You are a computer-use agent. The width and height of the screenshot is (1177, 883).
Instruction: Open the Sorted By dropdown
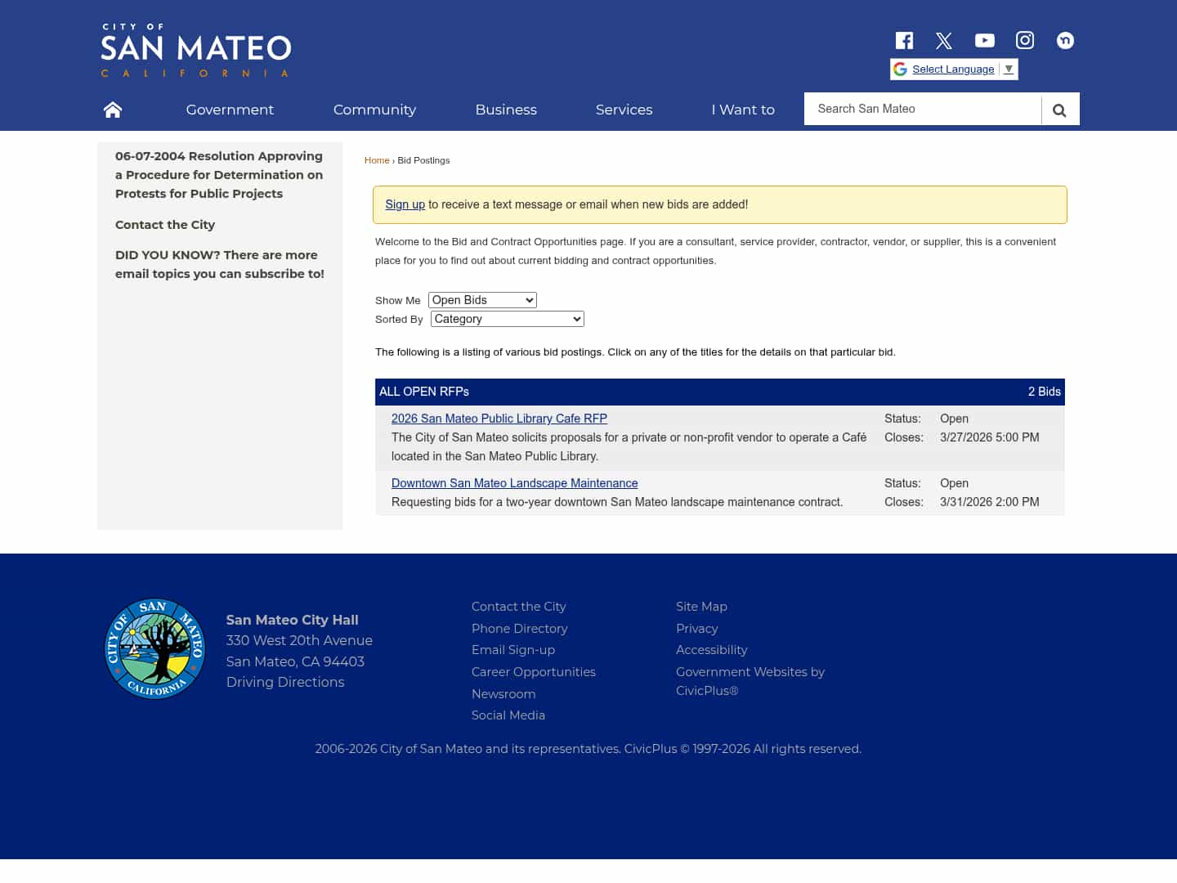507,319
